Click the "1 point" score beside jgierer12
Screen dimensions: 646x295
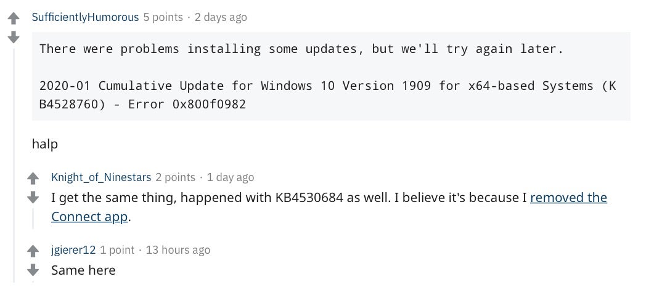[117, 250]
